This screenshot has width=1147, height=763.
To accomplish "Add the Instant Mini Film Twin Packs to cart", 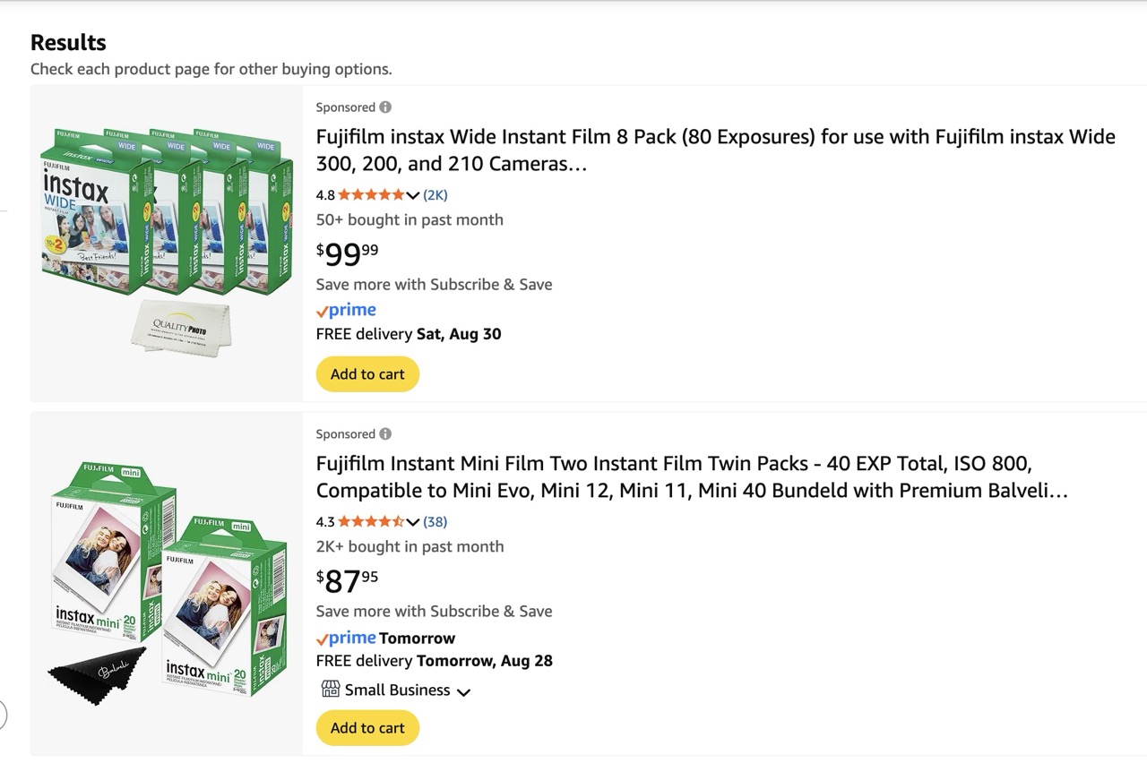I will [367, 728].
